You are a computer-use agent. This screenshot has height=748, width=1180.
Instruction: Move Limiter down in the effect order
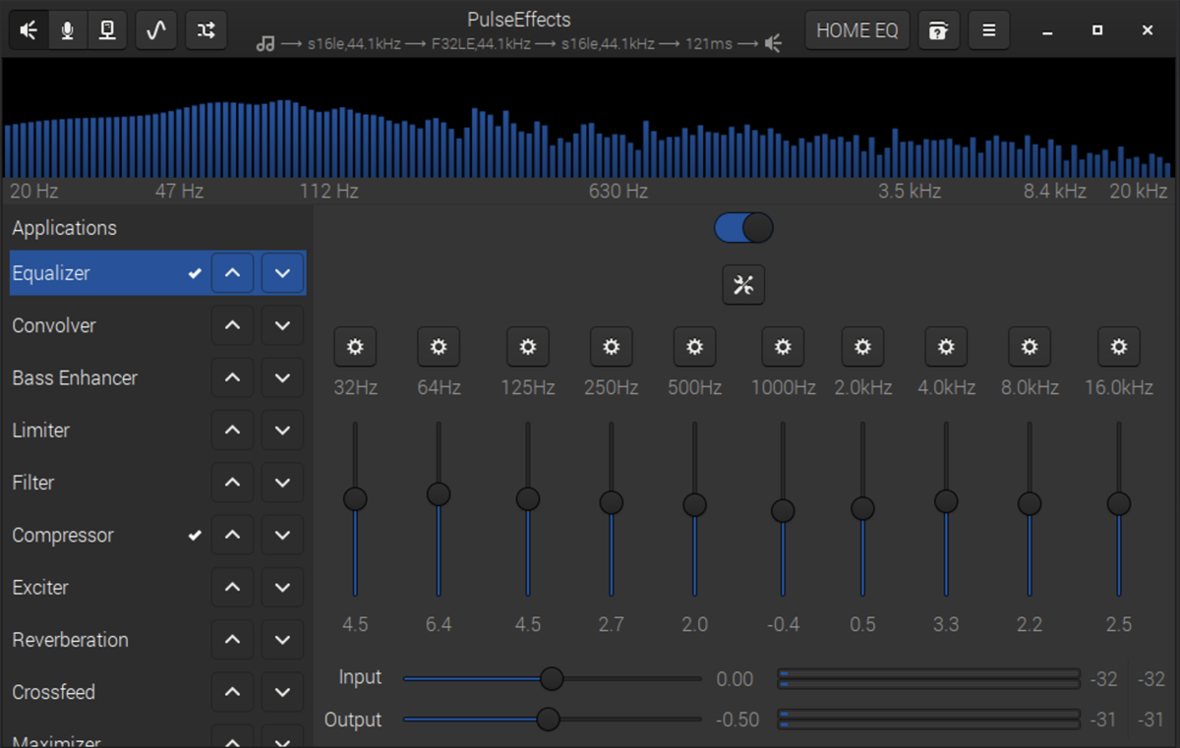(282, 430)
